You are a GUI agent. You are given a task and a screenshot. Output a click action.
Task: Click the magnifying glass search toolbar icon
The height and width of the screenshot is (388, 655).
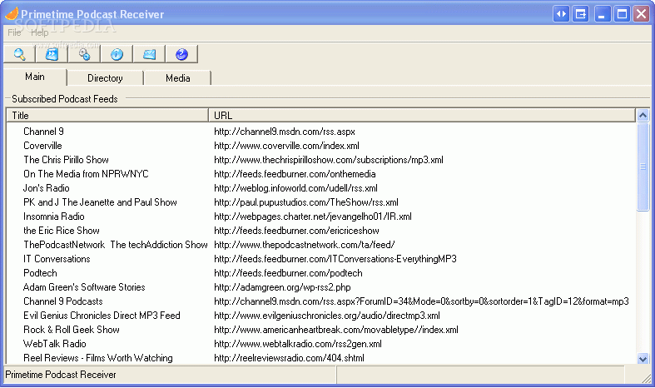click(x=20, y=54)
